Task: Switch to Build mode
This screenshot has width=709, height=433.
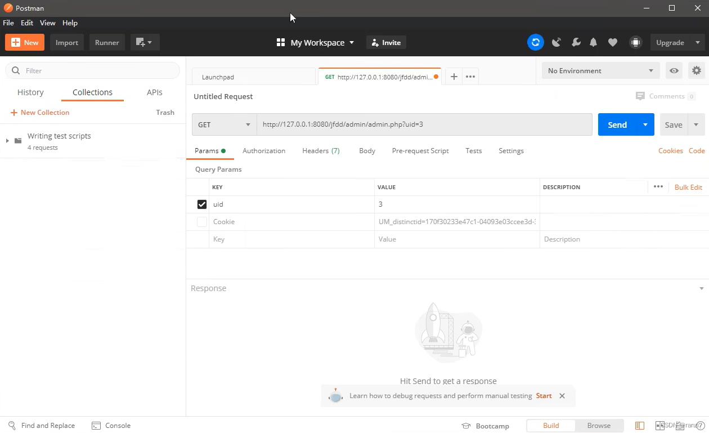Action: click(x=551, y=426)
